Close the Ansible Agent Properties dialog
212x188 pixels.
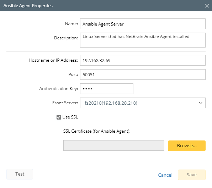coord(207,6)
